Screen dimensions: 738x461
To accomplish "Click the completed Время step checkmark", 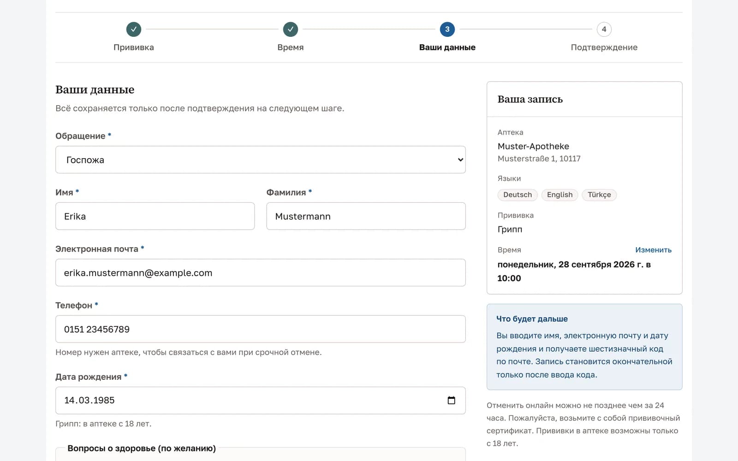I will pos(291,29).
